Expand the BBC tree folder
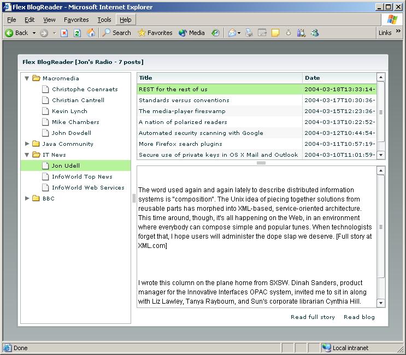Image resolution: width=406 pixels, height=355 pixels. tap(27, 198)
